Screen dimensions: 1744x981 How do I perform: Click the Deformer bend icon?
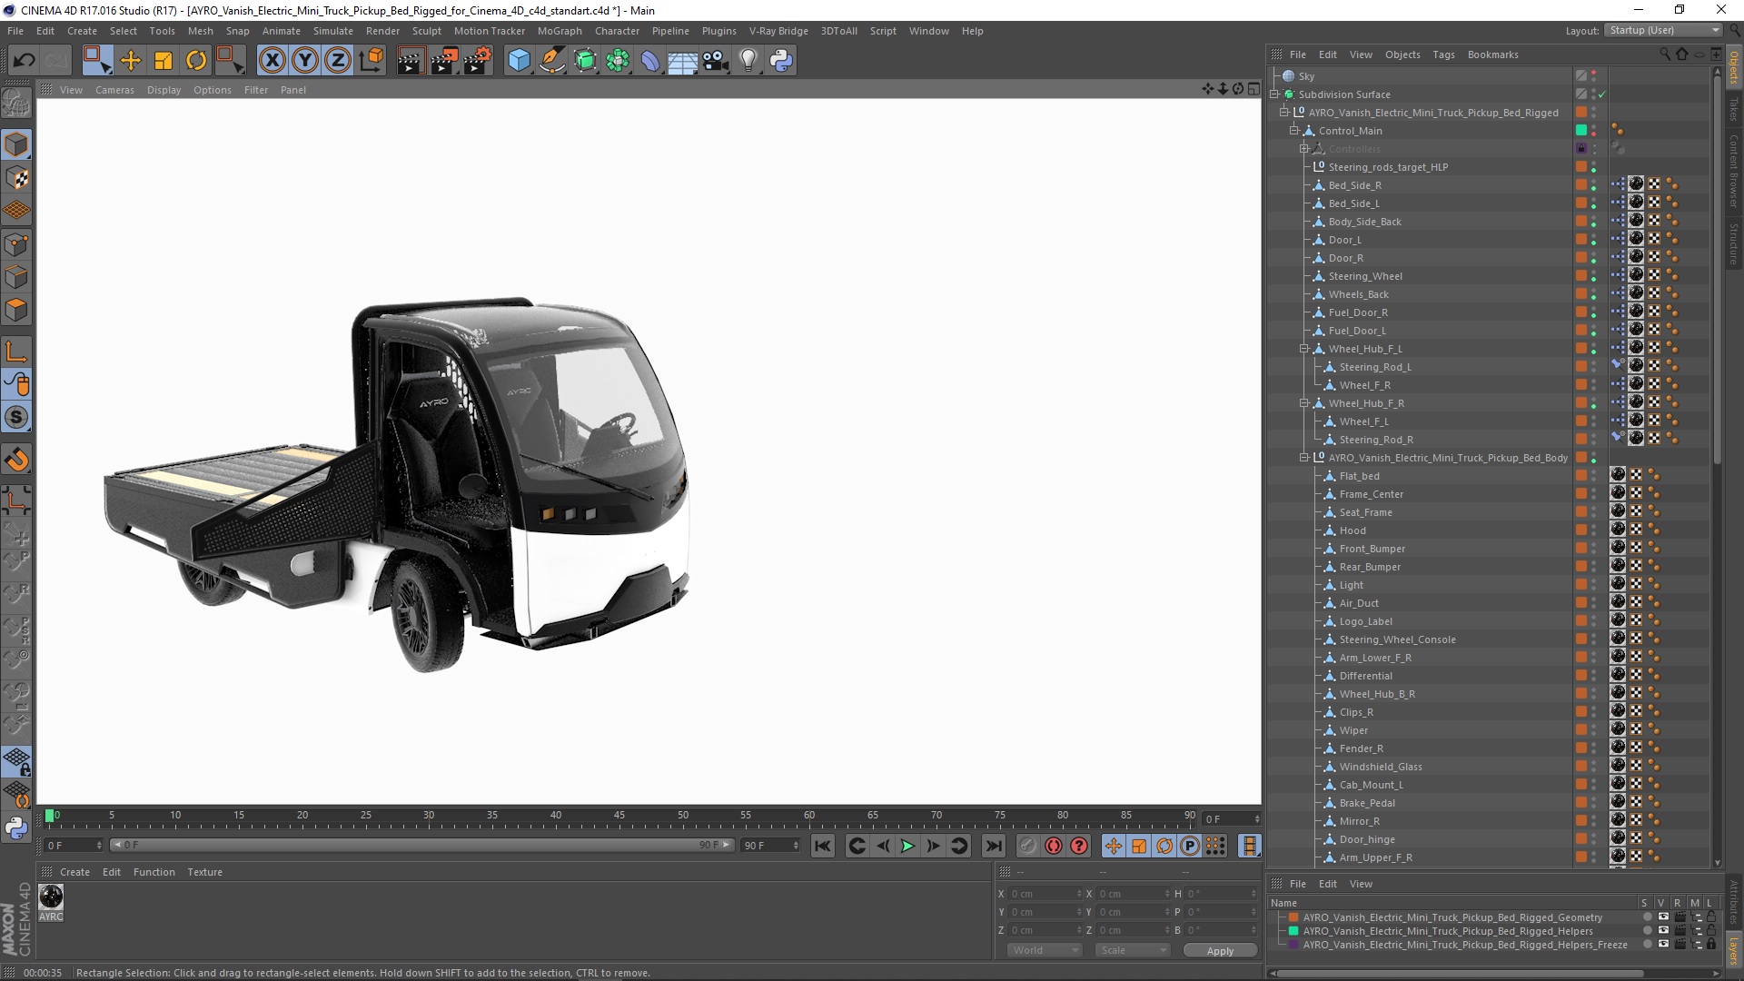tap(650, 61)
